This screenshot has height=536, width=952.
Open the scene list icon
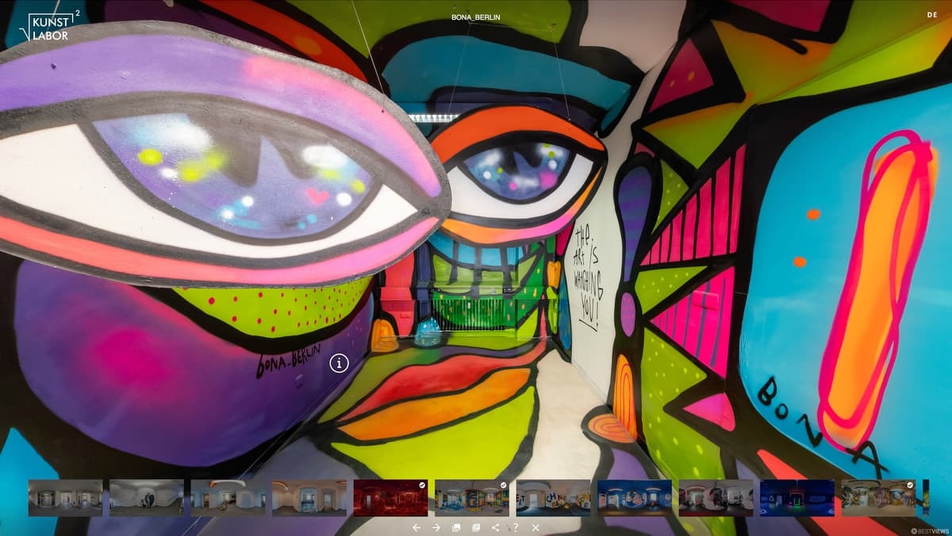coord(476,527)
